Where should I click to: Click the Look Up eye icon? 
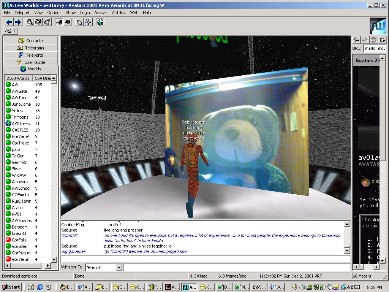tap(30, 22)
